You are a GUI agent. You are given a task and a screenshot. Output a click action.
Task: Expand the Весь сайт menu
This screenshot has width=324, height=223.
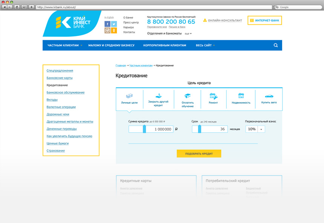click(x=205, y=46)
